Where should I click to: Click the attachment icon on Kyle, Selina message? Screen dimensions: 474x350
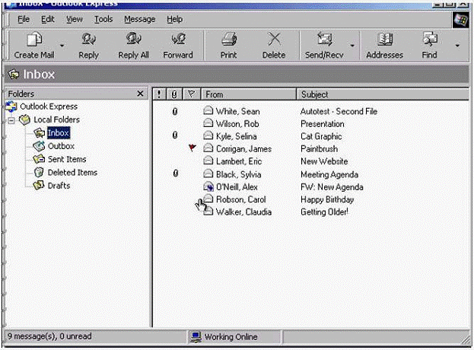pos(175,135)
